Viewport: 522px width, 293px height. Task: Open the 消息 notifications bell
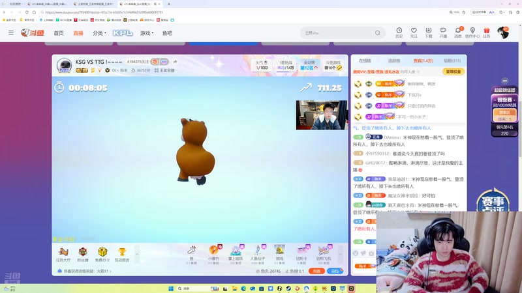458,33
